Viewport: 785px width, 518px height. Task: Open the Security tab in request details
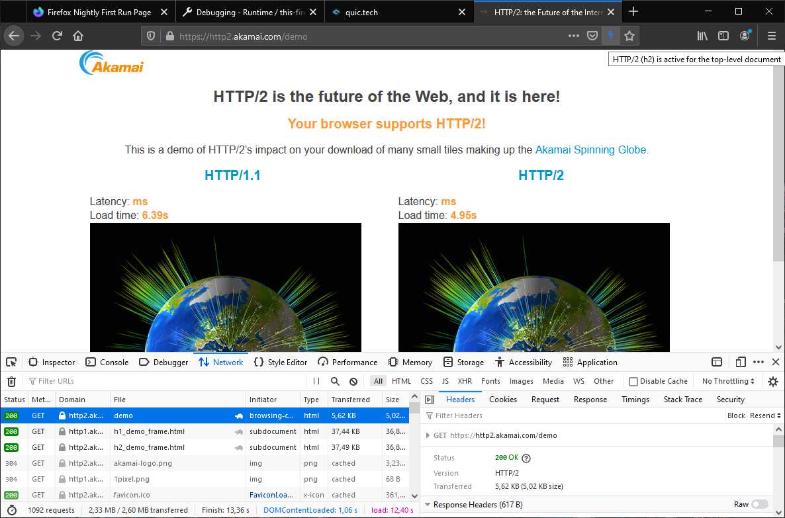731,400
